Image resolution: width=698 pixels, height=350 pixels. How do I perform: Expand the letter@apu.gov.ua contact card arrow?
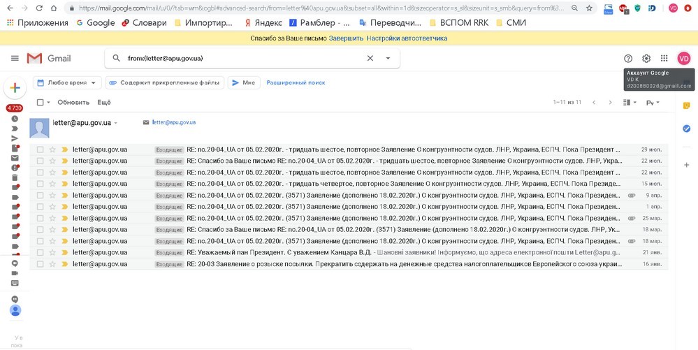pyautogui.click(x=116, y=123)
